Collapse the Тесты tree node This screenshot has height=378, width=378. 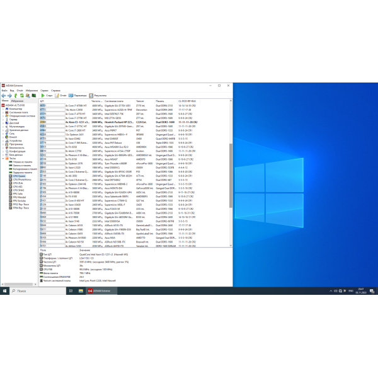point(3,158)
